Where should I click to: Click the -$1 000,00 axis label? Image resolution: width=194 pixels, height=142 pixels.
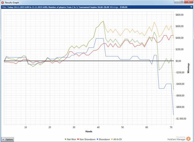pyautogui.click(x=181, y=119)
